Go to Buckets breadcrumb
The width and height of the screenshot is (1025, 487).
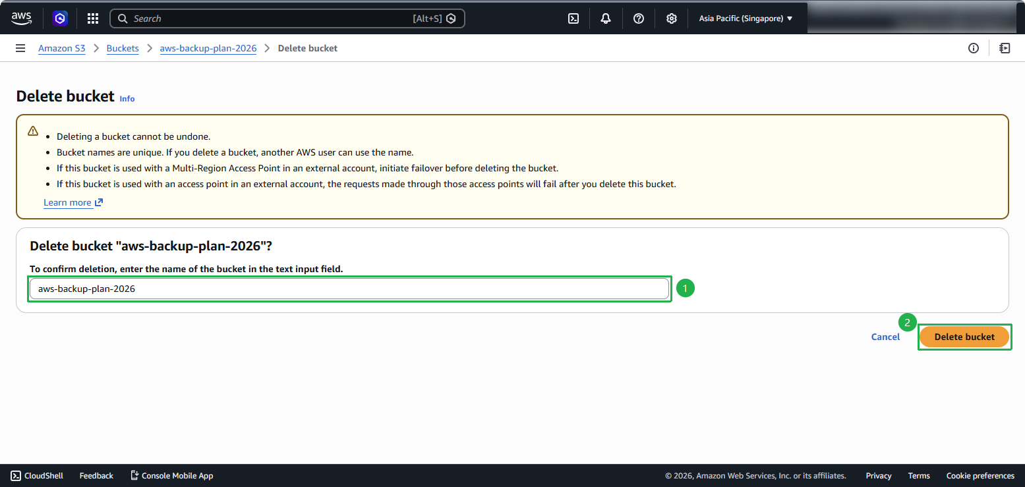click(x=123, y=48)
